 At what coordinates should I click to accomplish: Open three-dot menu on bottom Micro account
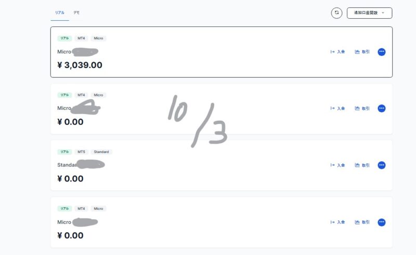coord(382,222)
